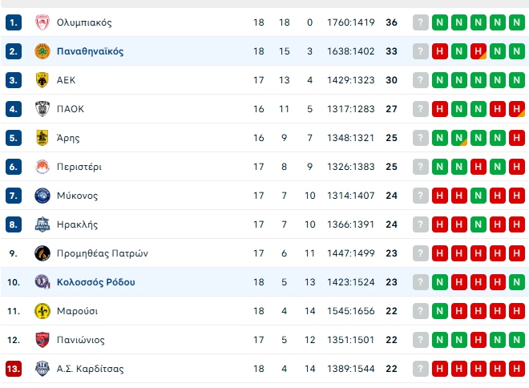Click the Panathinaikos green clover logo

tap(42, 51)
